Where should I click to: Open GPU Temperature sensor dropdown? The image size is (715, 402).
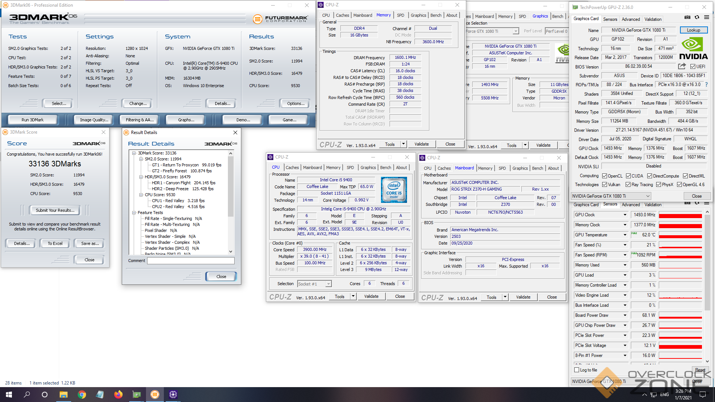625,235
